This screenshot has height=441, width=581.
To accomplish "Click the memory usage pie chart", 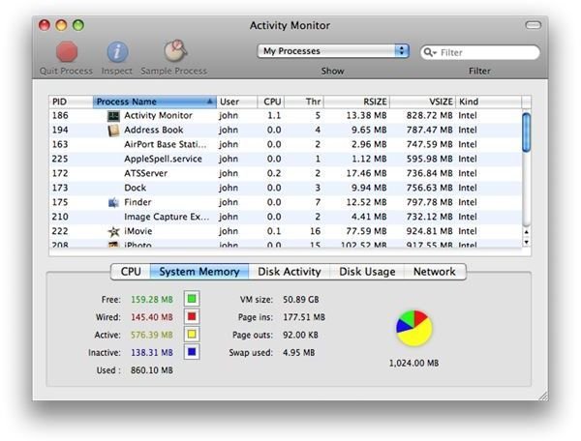I will [414, 328].
